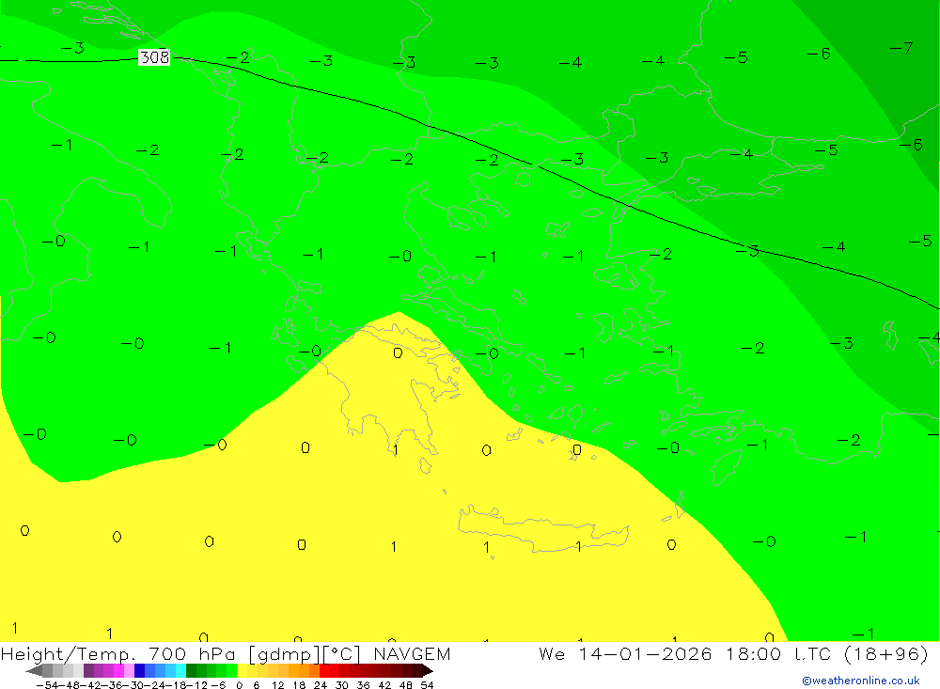Click the 308 contour height label

[154, 57]
